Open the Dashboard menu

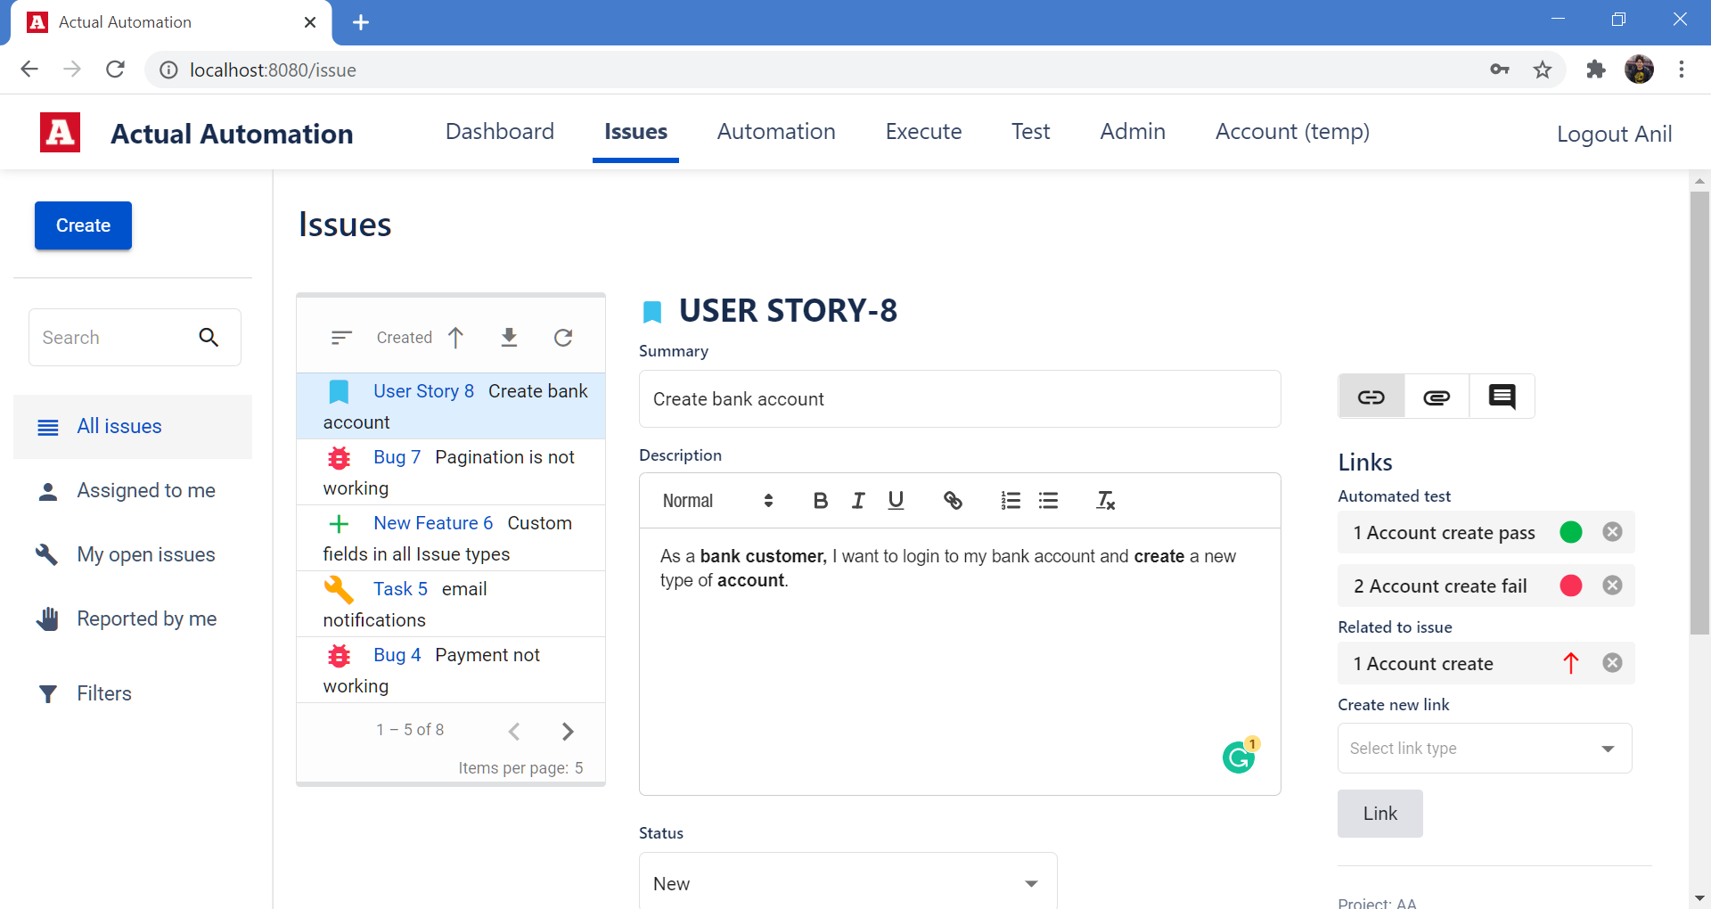[499, 132]
